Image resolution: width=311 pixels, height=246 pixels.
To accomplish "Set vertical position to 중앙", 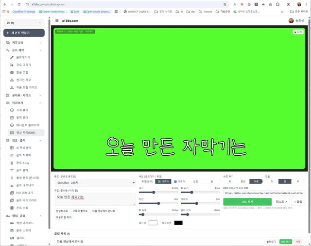I will pyautogui.click(x=243, y=181).
